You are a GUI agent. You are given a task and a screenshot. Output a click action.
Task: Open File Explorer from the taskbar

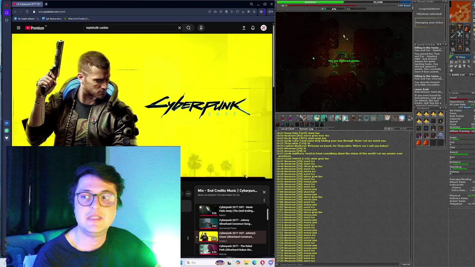(x=246, y=263)
